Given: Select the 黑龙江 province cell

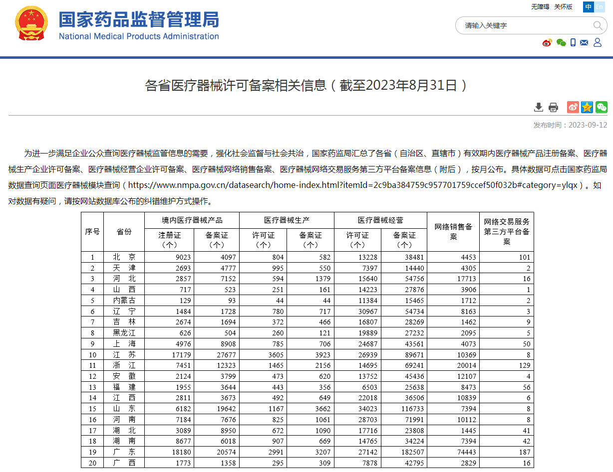Looking at the screenshot, I should 124,333.
